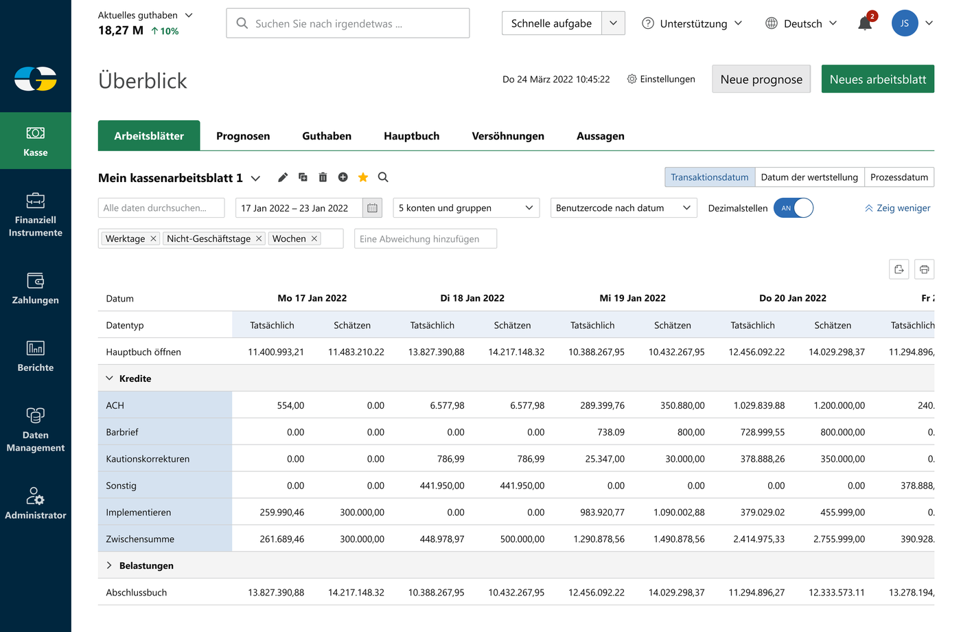961x632 pixels.
Task: Remove the Werktage filter tag
Action: 153,238
